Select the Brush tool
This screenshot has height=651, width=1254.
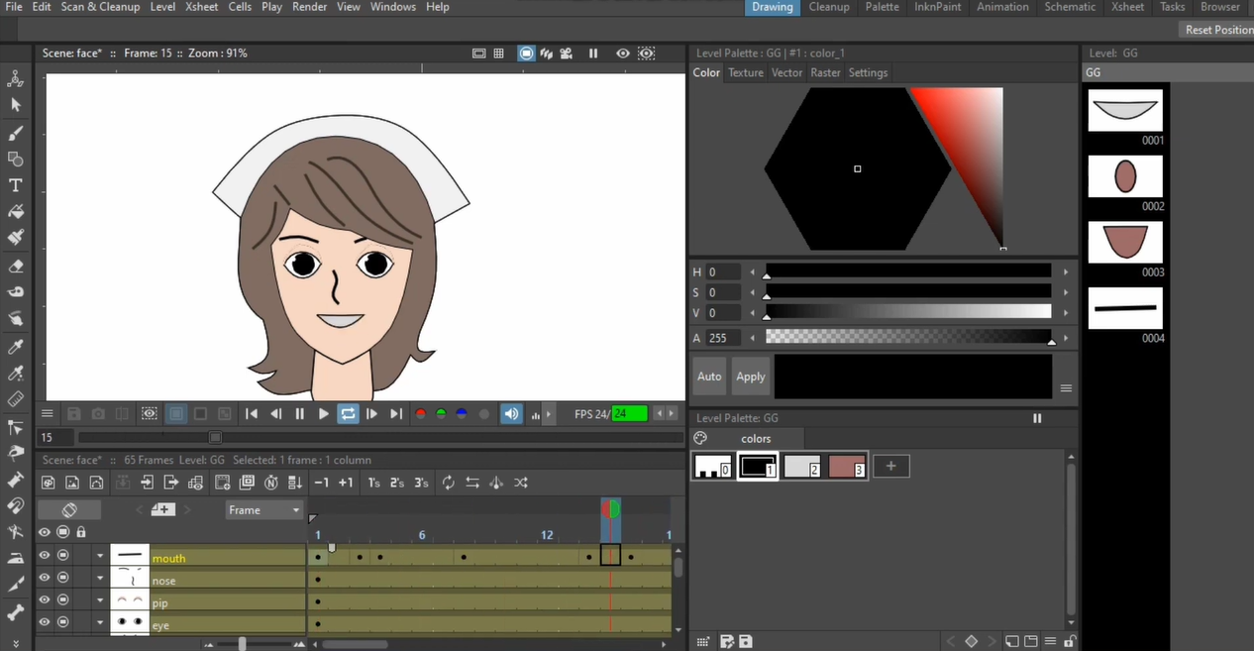tap(15, 132)
